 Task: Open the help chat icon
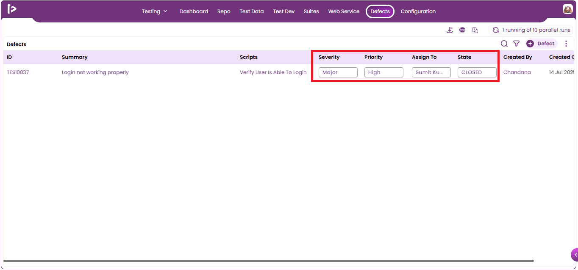pos(475,30)
